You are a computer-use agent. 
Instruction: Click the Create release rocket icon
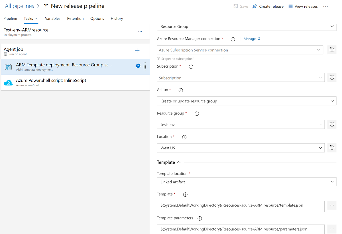pos(255,6)
